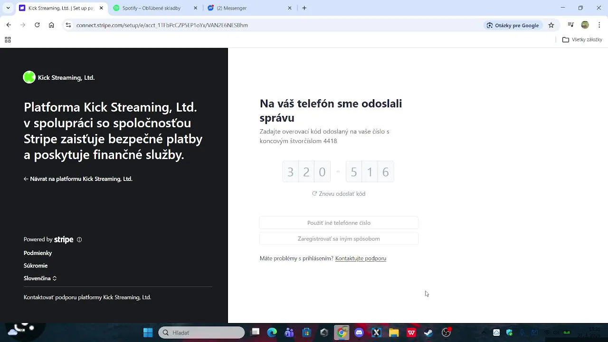608x342 pixels.
Task: Reload the Stripe setup page
Action: point(37,25)
